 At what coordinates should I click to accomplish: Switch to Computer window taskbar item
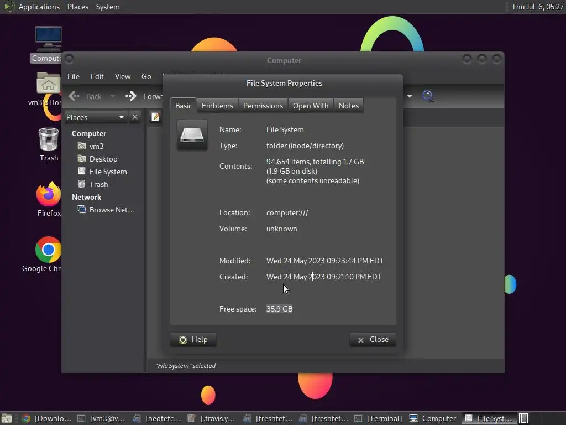tap(433, 418)
